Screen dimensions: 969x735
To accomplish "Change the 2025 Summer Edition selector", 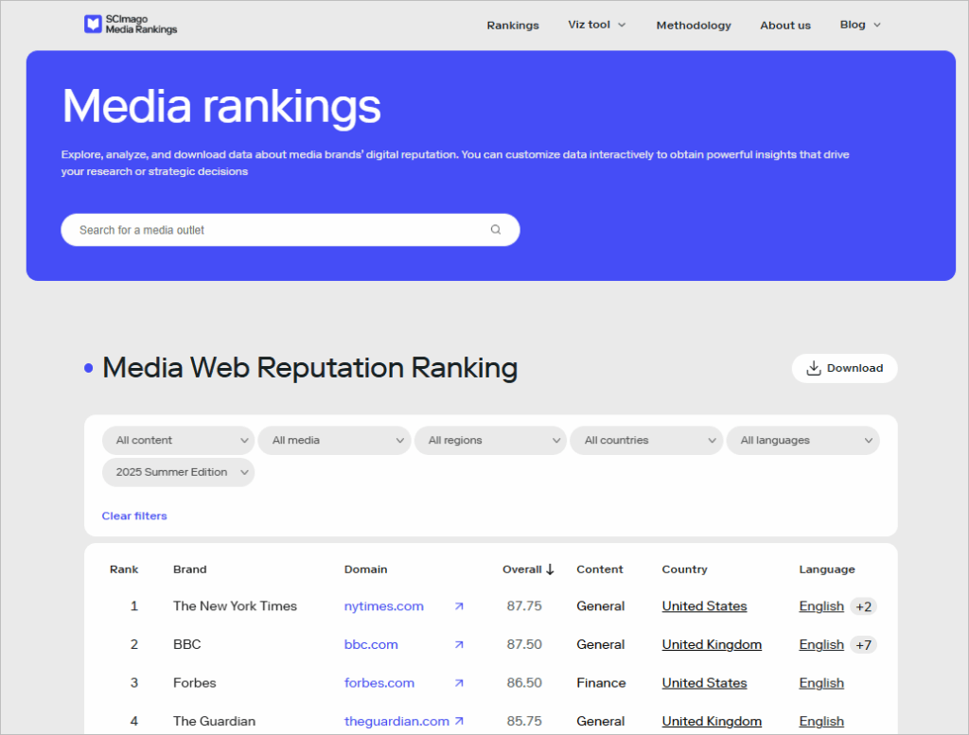I will coord(178,473).
